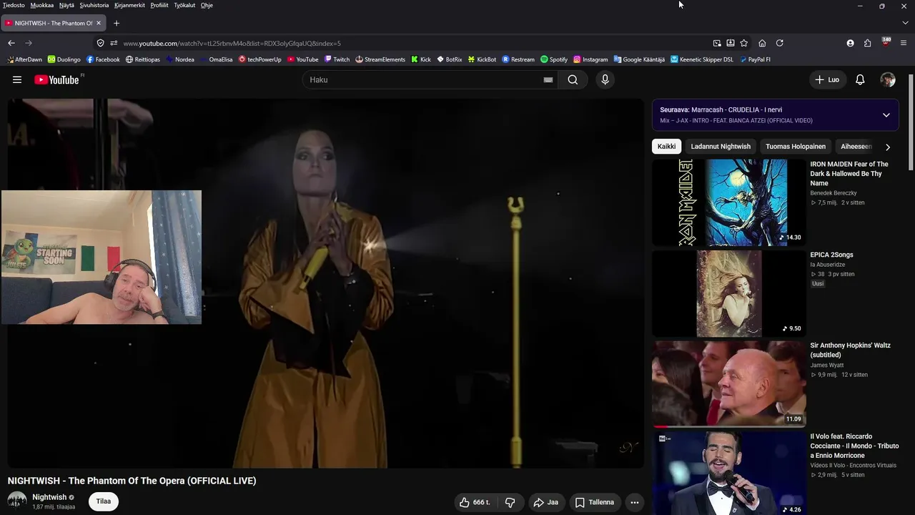
Task: Reload the page in the browser
Action: (x=779, y=43)
